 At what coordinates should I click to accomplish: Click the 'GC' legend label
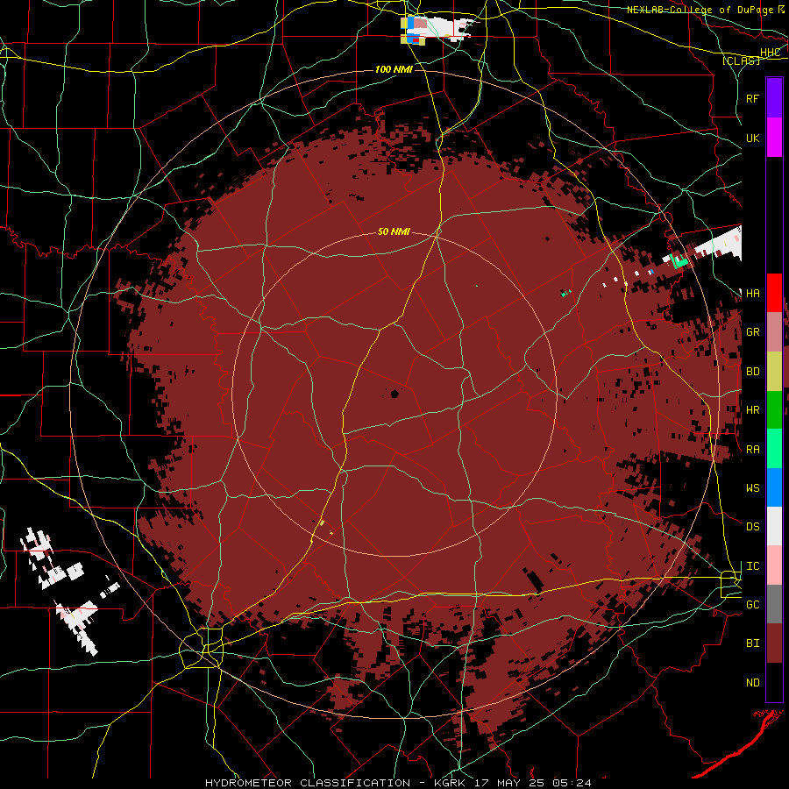point(752,605)
